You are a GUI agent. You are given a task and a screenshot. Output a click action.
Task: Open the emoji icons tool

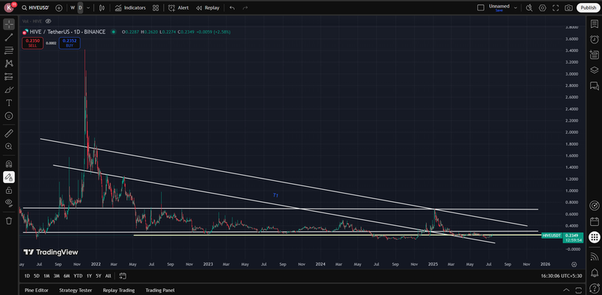9,116
